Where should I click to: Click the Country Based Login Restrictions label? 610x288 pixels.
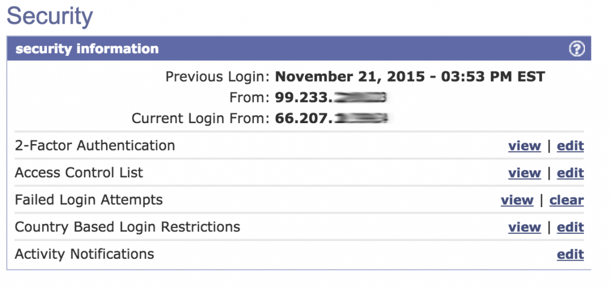click(x=127, y=227)
